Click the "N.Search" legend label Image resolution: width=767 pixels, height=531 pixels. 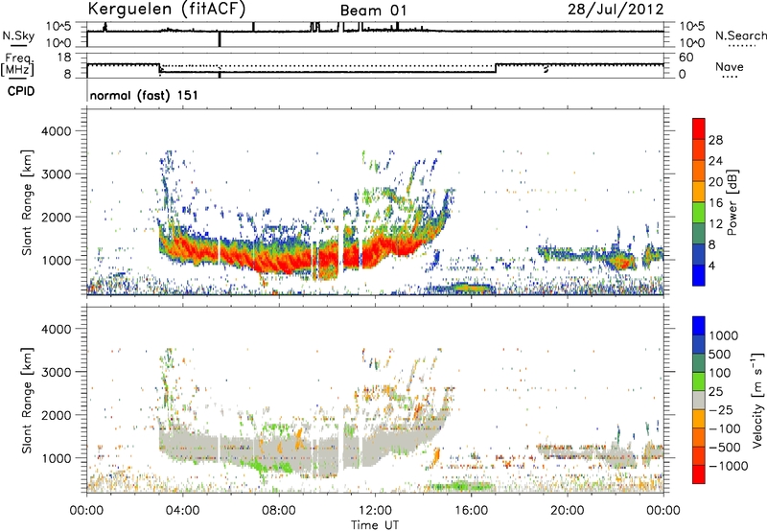(740, 35)
